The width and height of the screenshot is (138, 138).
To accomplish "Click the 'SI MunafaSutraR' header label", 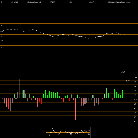I will coord(34,2).
